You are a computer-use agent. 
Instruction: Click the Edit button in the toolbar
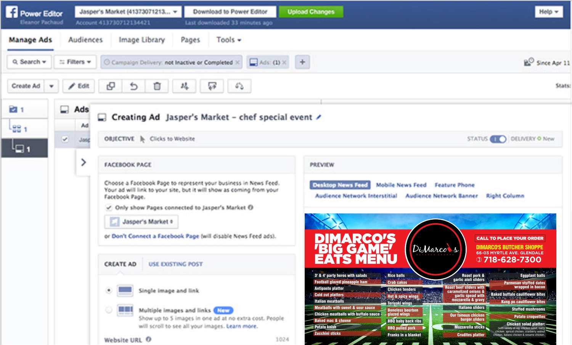click(79, 86)
